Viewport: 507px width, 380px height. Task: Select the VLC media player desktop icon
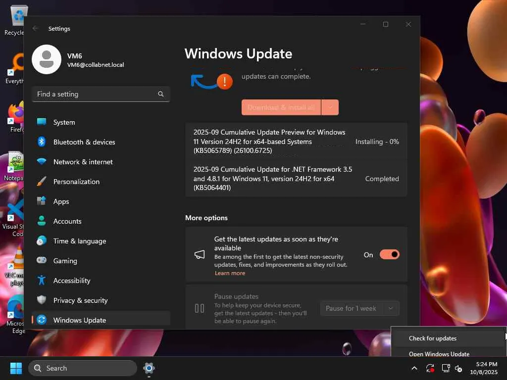tap(14, 266)
